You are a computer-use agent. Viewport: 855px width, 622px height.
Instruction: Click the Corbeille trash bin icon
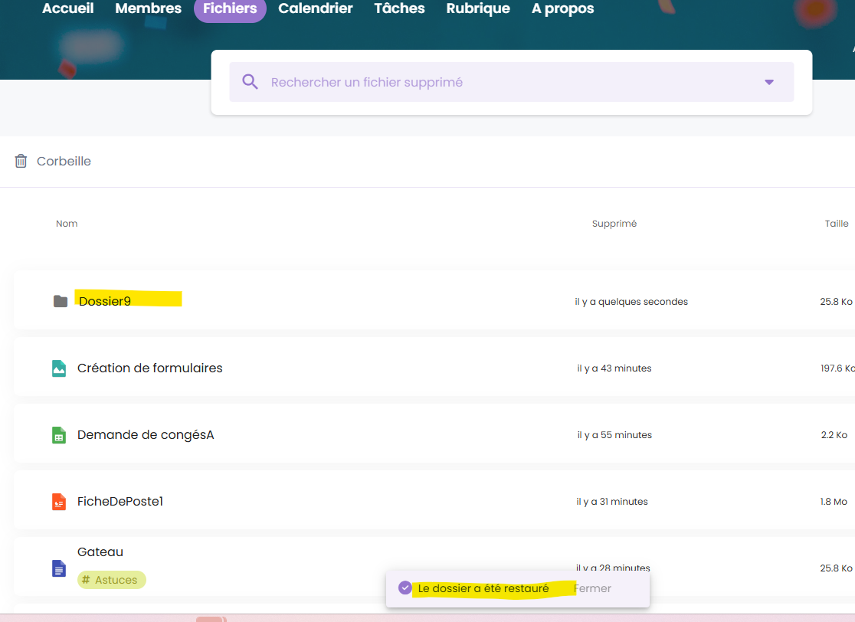pyautogui.click(x=21, y=161)
